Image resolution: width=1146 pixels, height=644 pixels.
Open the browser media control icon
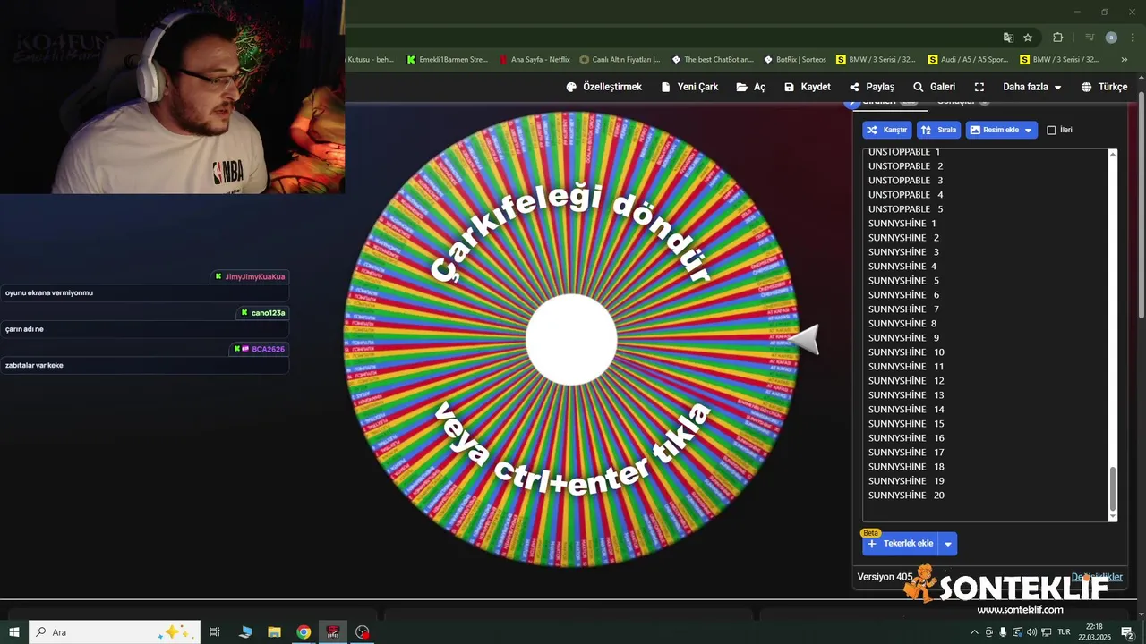click(1090, 38)
